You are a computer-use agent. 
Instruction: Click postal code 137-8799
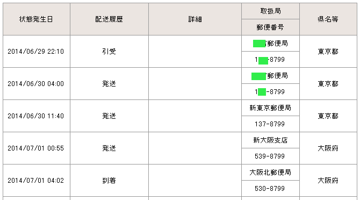(x=270, y=124)
